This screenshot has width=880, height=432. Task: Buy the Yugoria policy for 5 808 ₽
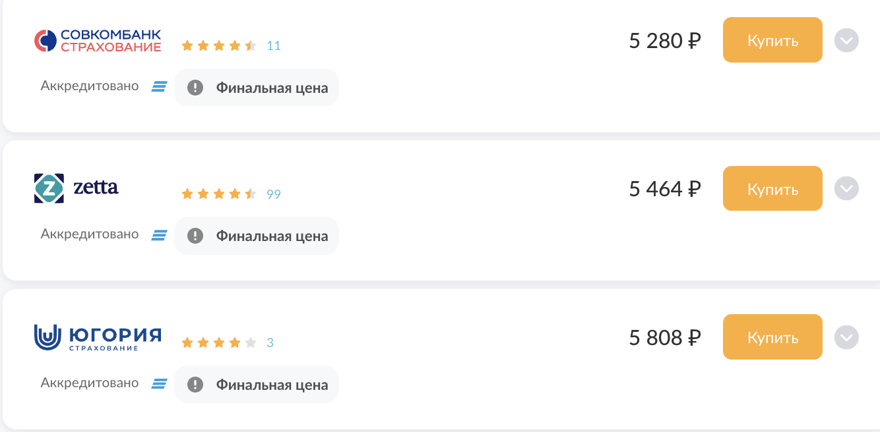coord(772,337)
